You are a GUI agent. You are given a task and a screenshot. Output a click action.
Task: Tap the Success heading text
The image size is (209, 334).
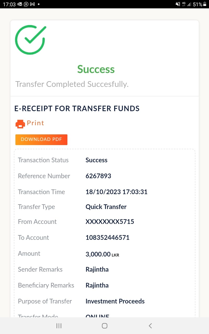point(96,69)
